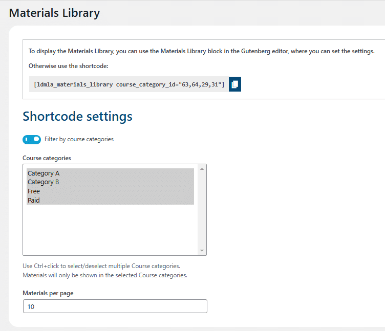Screen dimensions: 385x331
Task: Select Category B in the list
Action: 110,182
